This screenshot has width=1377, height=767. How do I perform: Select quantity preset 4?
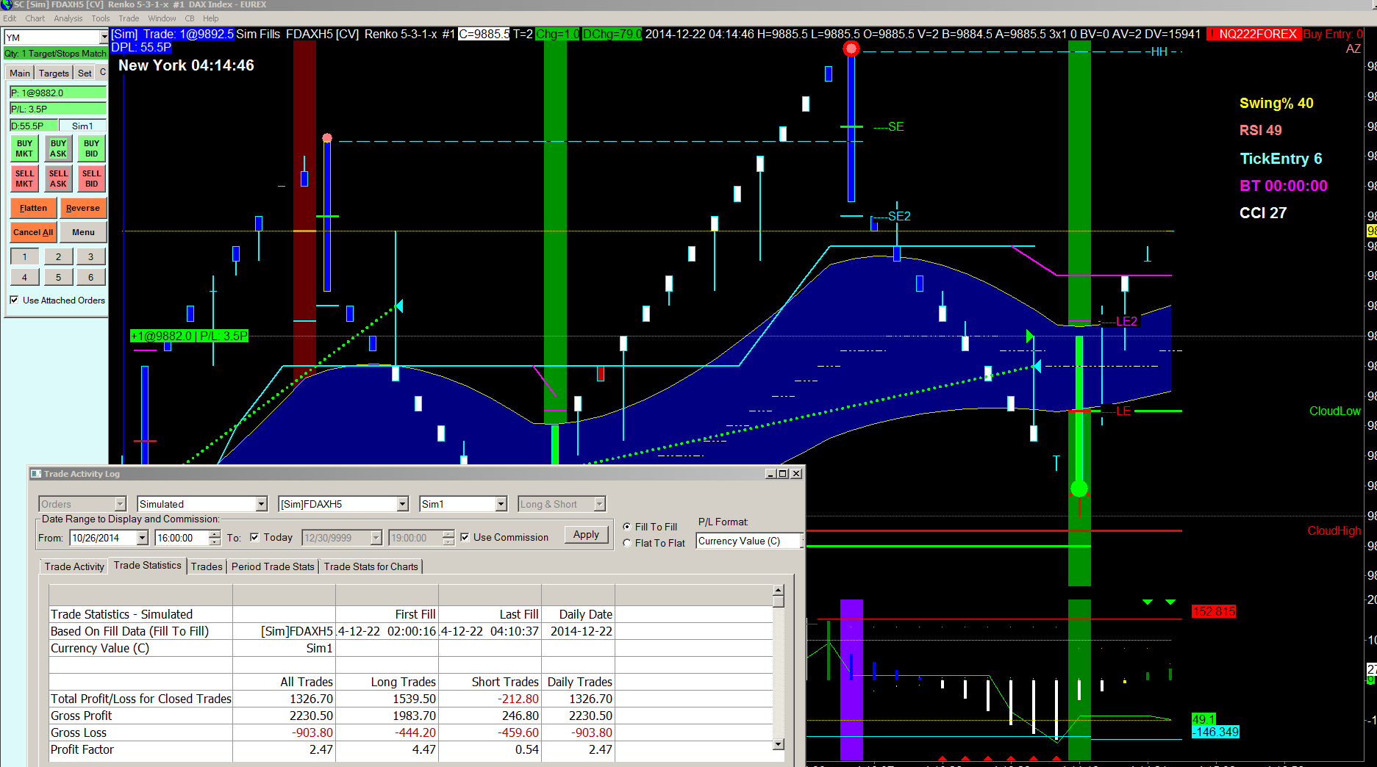pyautogui.click(x=24, y=277)
